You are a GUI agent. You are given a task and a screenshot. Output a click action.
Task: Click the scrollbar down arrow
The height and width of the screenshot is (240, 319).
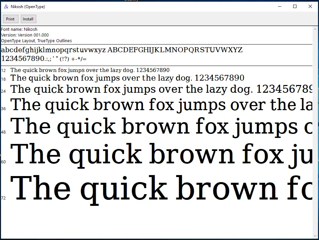(x=315, y=236)
